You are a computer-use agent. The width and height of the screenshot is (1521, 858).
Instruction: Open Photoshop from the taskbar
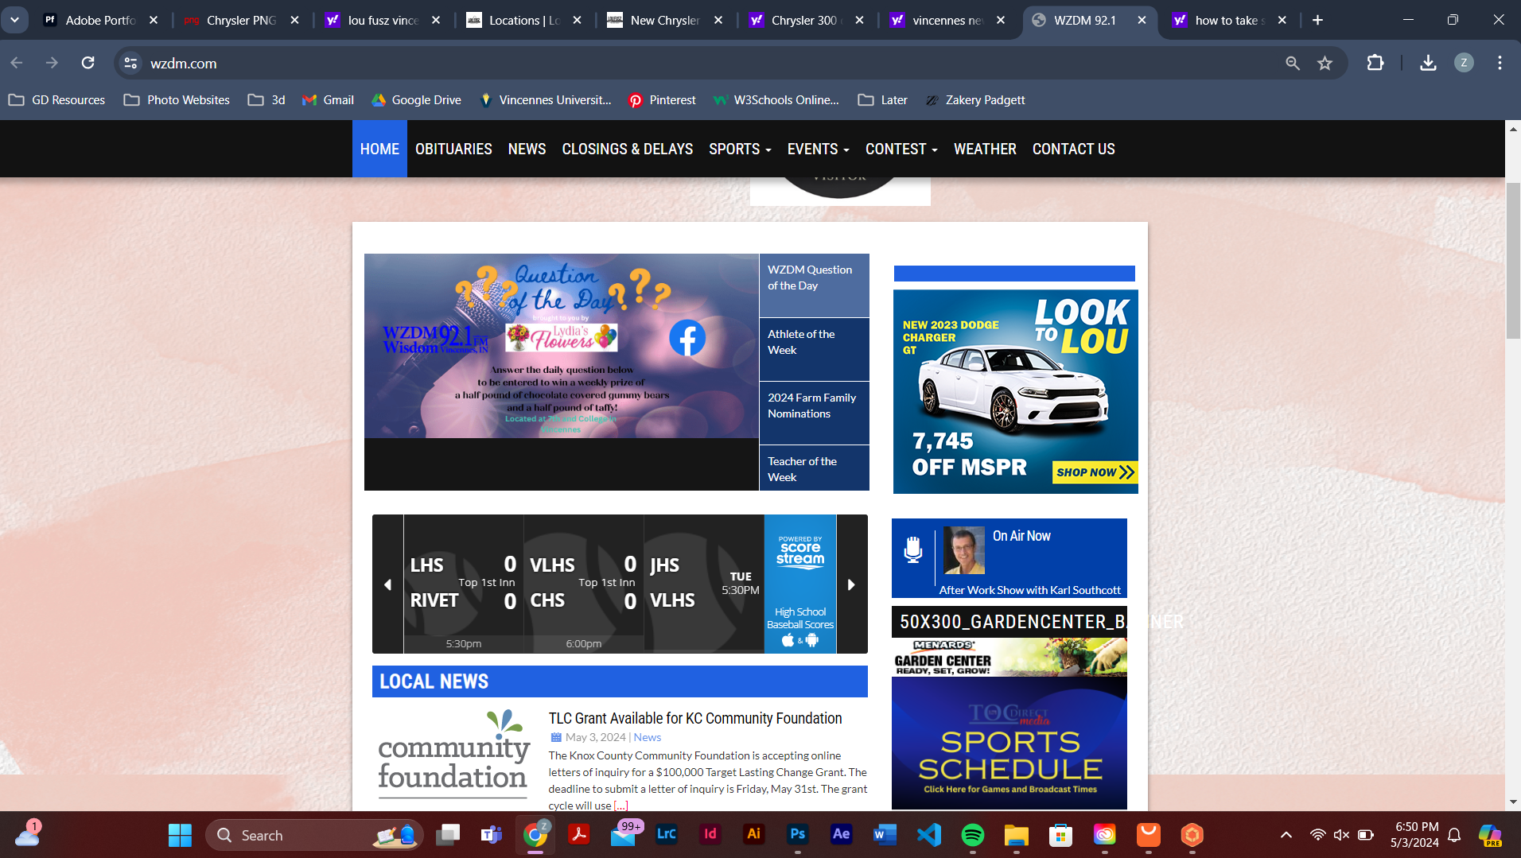point(797,834)
